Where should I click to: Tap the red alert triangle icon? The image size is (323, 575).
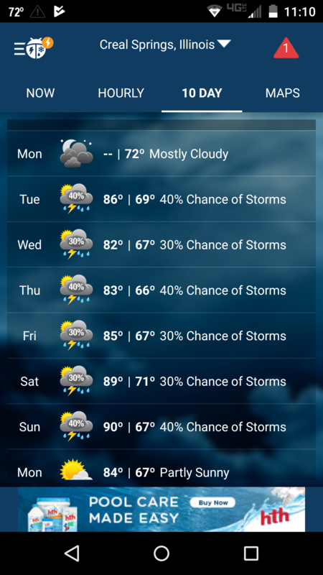[286, 47]
